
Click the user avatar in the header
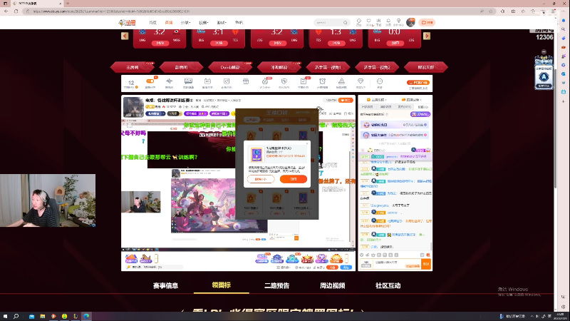click(411, 22)
